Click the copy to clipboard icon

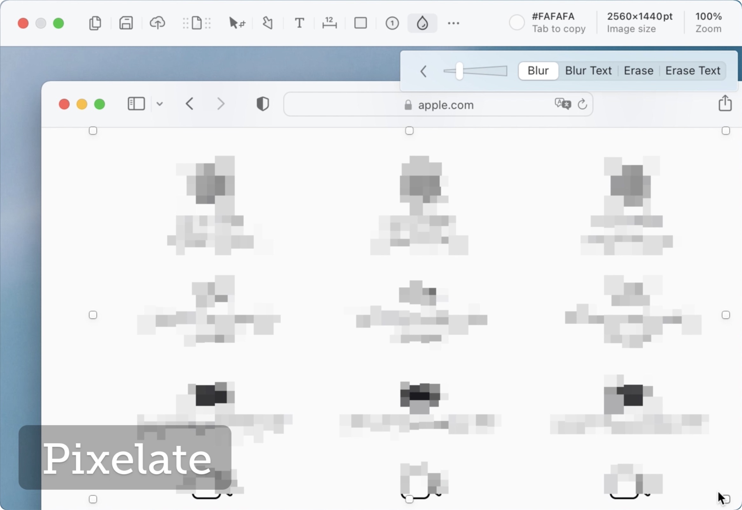pos(95,23)
